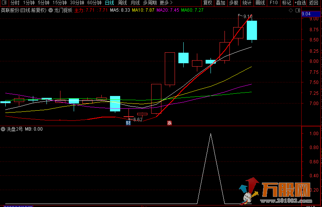Click the 叠加 overlay button

(221, 3)
